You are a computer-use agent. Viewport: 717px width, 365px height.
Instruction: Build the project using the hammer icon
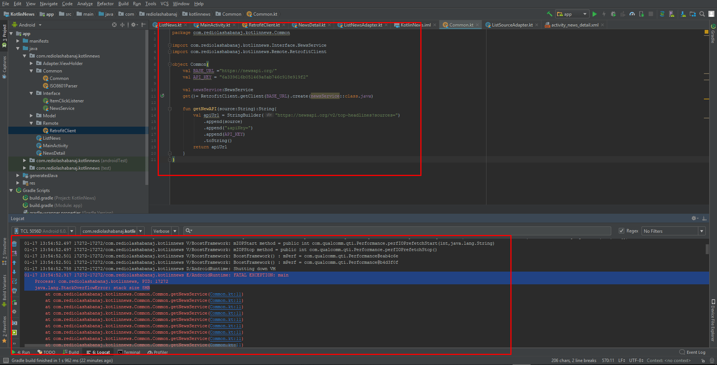tap(550, 14)
